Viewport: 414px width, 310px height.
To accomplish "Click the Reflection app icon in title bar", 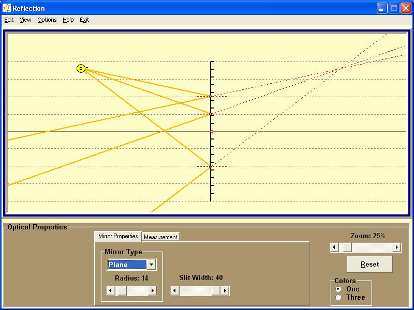I will click(x=7, y=8).
